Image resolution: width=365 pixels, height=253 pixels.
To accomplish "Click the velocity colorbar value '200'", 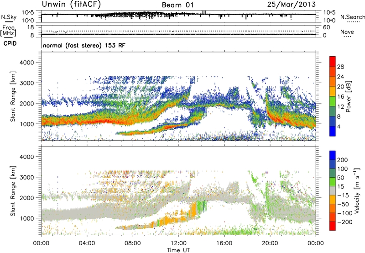I will 343,160.
